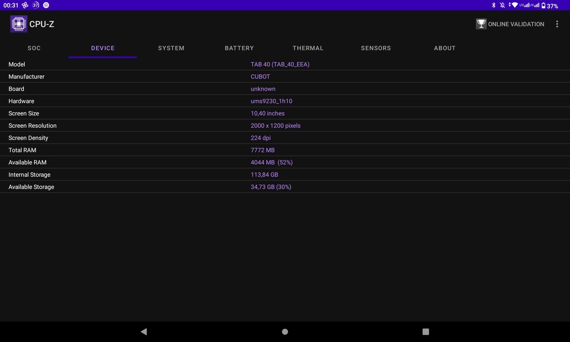Tap the CUBOT manufacturer value

click(260, 76)
